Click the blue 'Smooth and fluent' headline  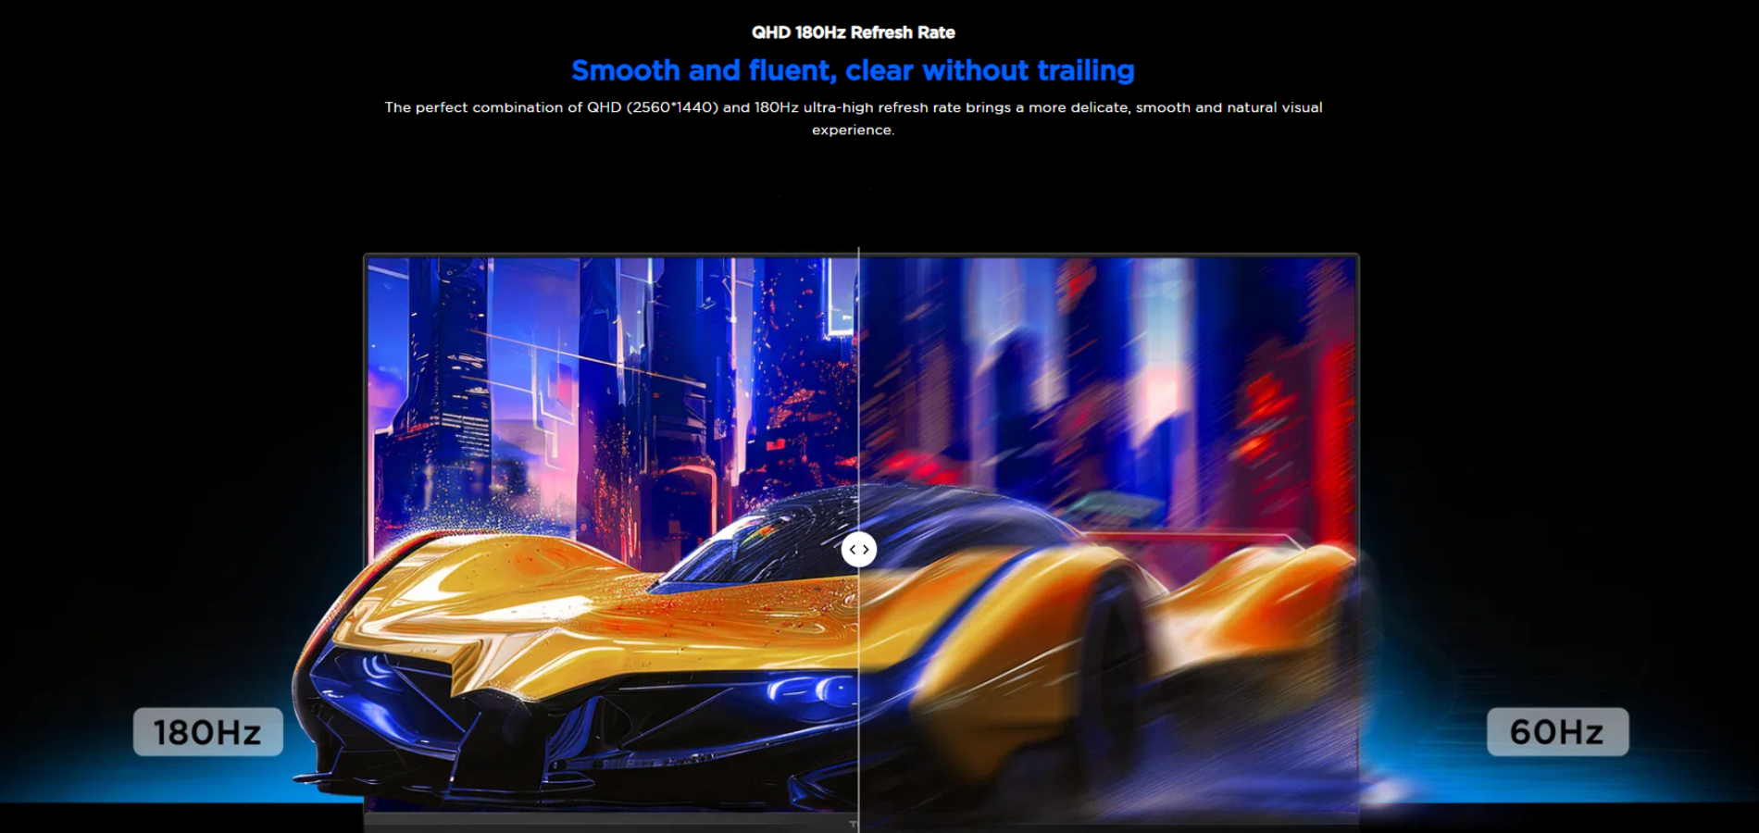tap(853, 70)
